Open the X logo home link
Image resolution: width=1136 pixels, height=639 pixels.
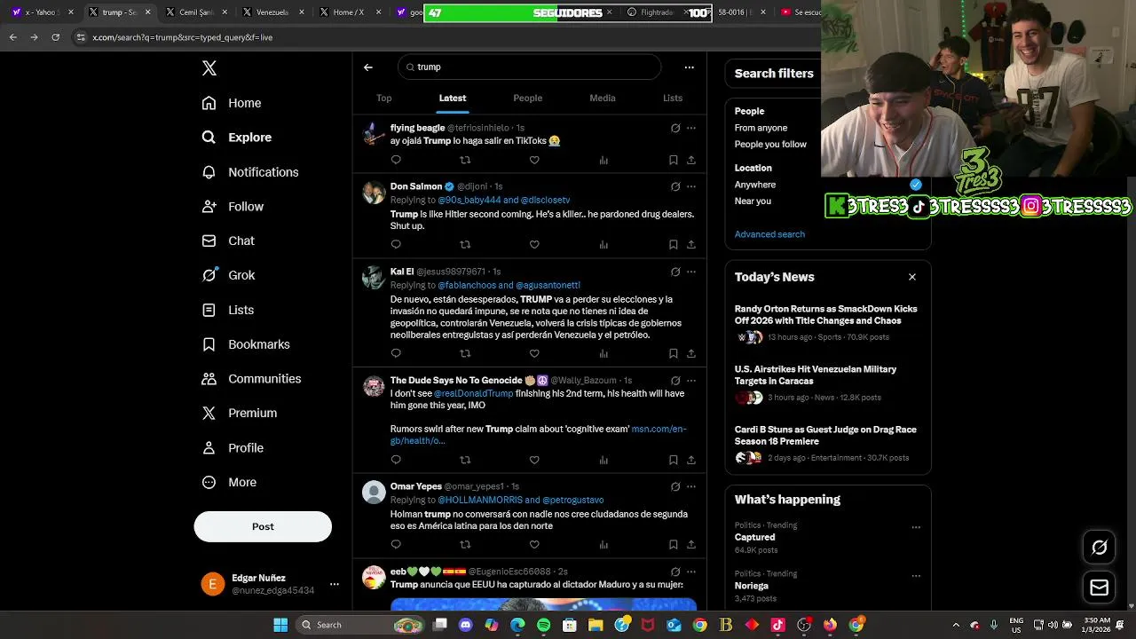209,68
